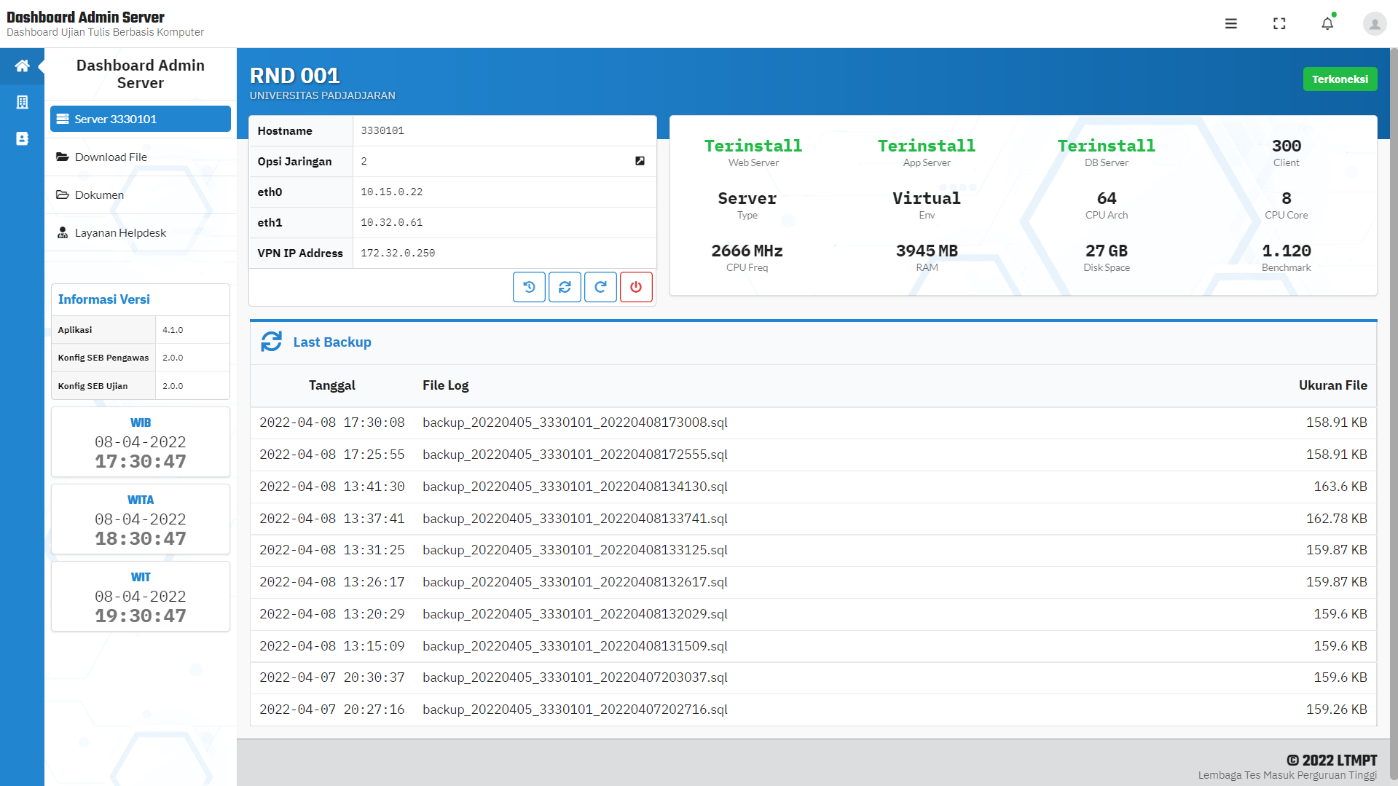Open Layanan Helpdesk menu item
Image resolution: width=1398 pixels, height=786 pixels.
point(141,233)
